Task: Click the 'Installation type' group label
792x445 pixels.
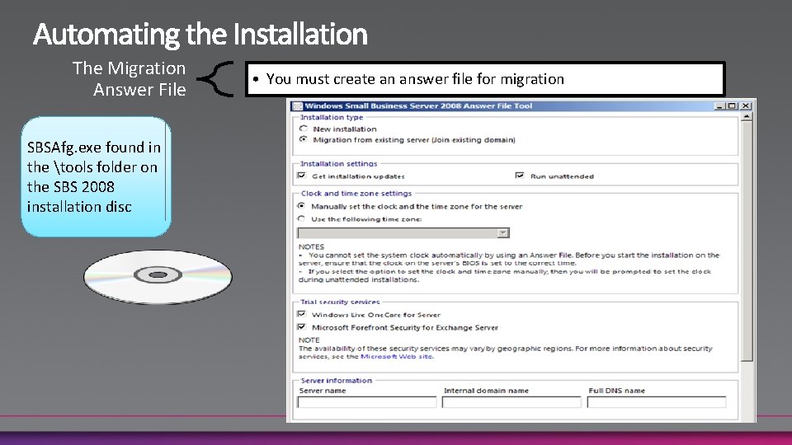Action: click(x=332, y=117)
